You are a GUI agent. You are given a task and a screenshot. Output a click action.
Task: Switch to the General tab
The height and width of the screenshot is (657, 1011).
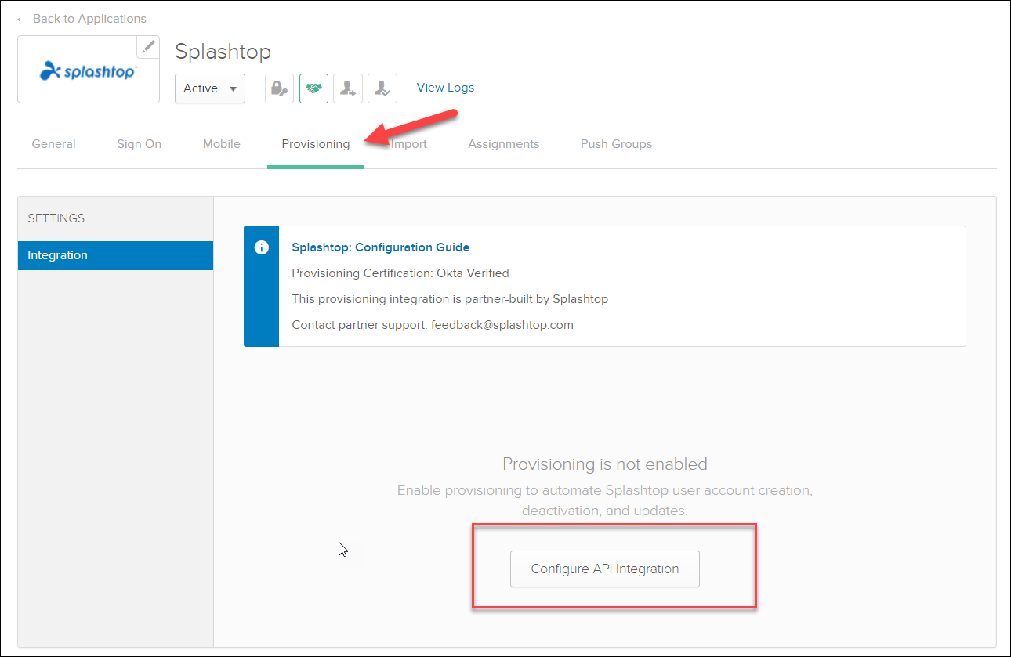coord(53,143)
